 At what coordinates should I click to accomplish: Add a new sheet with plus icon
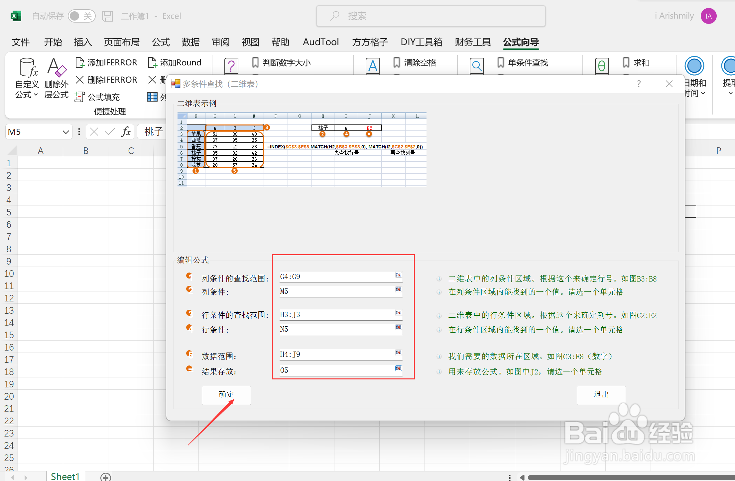[x=106, y=477]
